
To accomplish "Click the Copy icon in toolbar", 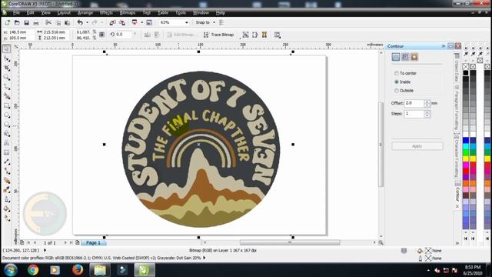I will pyautogui.click(x=58, y=22).
